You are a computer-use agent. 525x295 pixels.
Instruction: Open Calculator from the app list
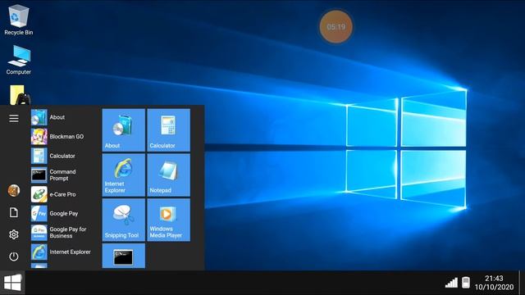(64, 156)
